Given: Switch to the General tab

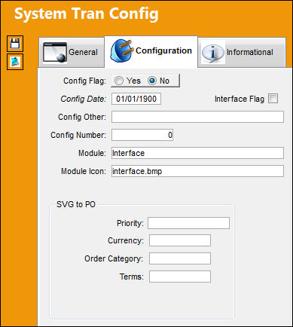Looking at the screenshot, I should [x=72, y=52].
